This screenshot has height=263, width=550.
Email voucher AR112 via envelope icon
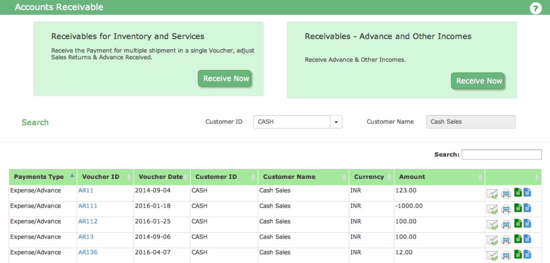coord(492,224)
